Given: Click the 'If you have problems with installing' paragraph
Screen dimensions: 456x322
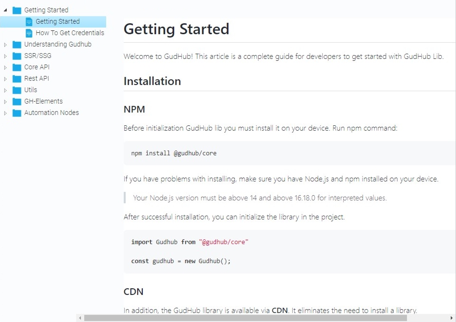Looking at the screenshot, I should (281, 179).
